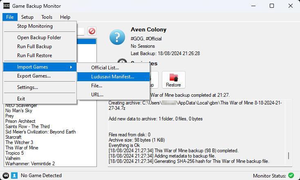This screenshot has height=180, width=300.
Task: Click the GBM app icon in title bar
Action: (x=6, y=6)
